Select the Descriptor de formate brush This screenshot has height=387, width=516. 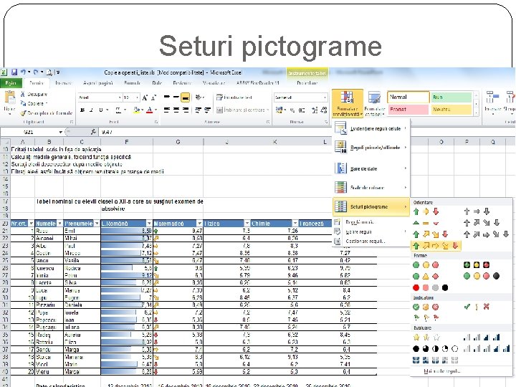(x=46, y=113)
